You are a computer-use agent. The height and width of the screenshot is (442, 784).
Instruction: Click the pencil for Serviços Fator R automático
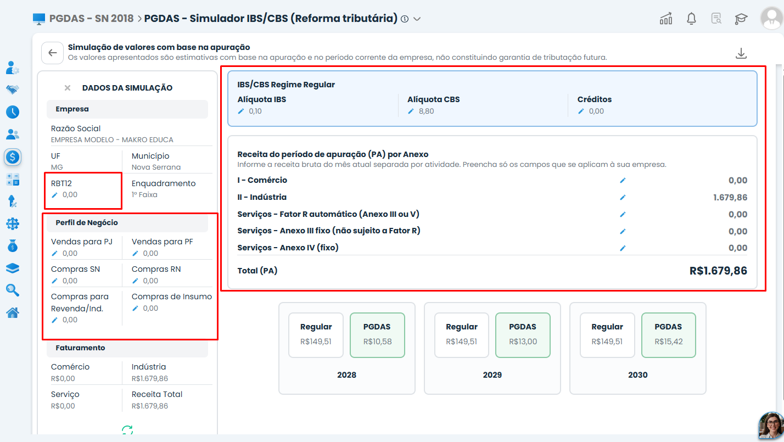623,214
